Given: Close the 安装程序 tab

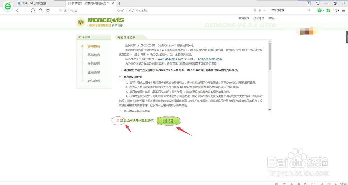Looking at the screenshot, I should (113, 3).
